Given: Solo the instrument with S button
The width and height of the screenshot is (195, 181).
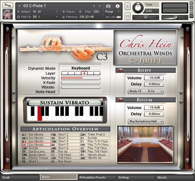Looking at the screenshot, I should coord(127,6).
